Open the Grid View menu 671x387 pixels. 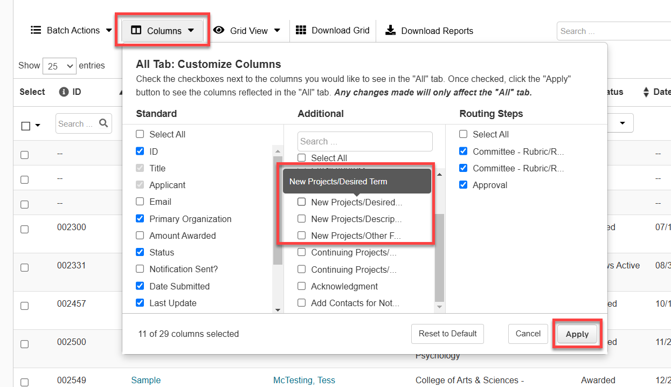(x=247, y=31)
